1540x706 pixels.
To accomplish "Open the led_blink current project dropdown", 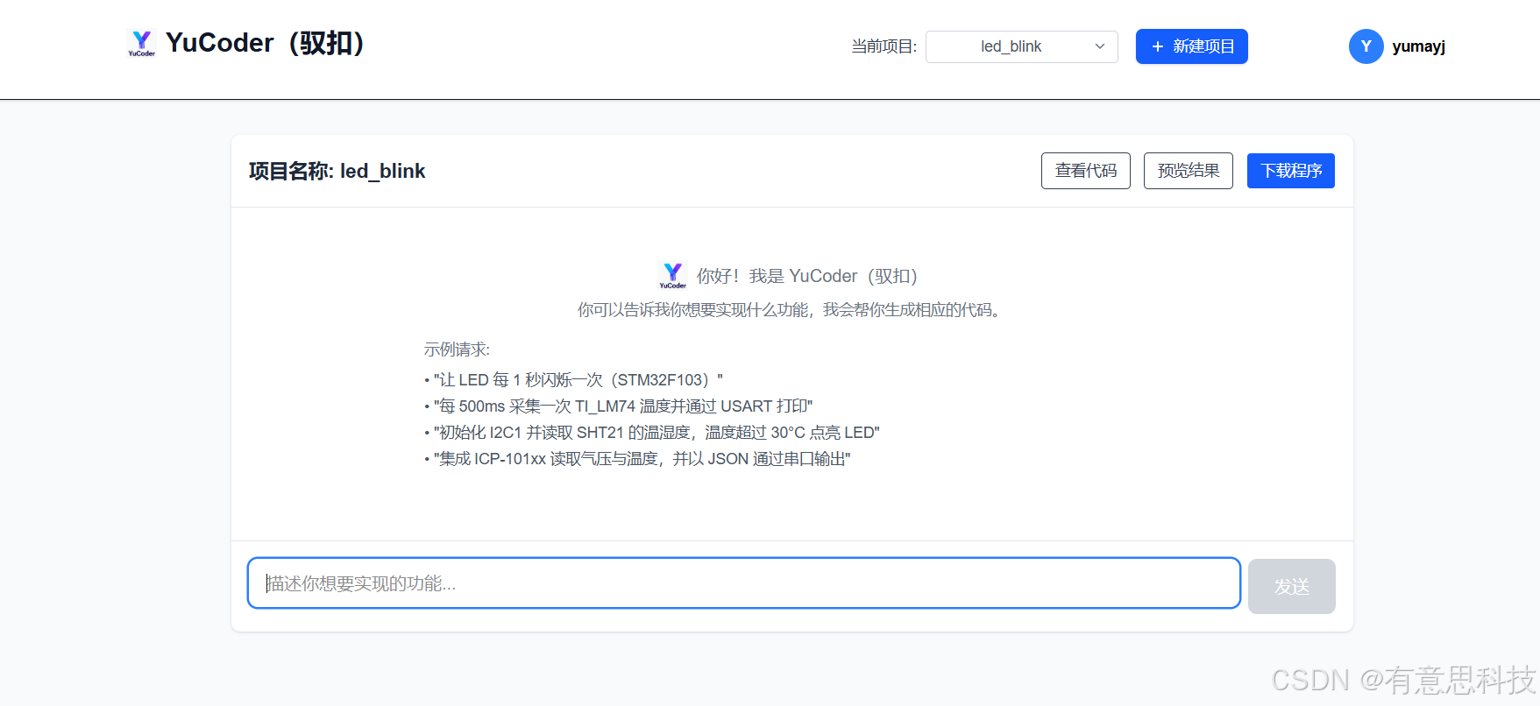I will (x=1021, y=46).
